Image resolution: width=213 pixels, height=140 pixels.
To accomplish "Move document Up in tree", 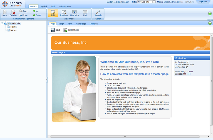I will pyautogui.click(x=34, y=11).
